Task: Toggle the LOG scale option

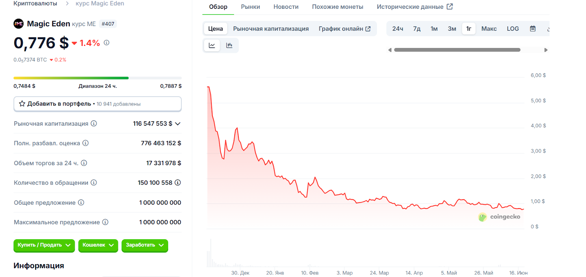Action: point(513,29)
